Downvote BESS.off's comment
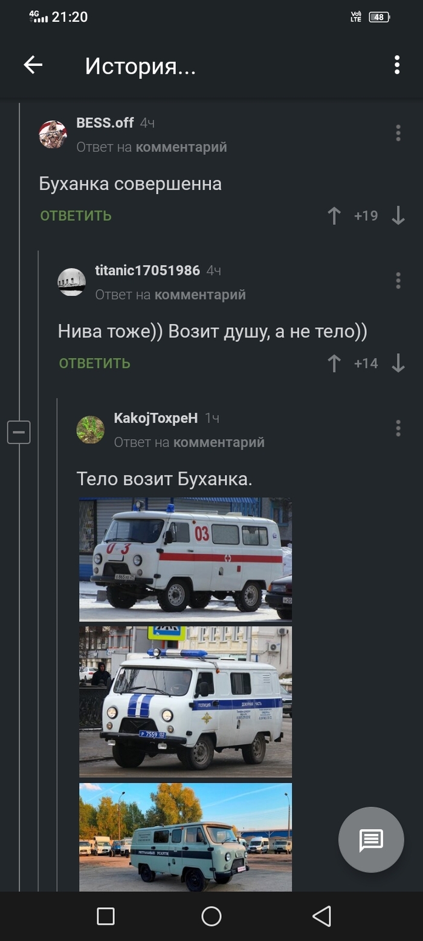 point(398,216)
